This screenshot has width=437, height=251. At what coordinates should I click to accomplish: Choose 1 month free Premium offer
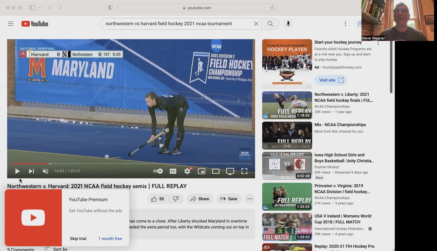click(x=110, y=239)
